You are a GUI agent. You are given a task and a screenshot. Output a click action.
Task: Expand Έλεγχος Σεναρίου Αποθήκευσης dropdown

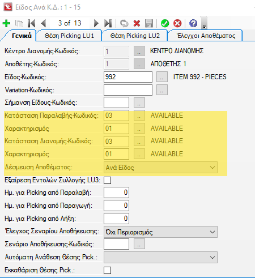click(160, 232)
